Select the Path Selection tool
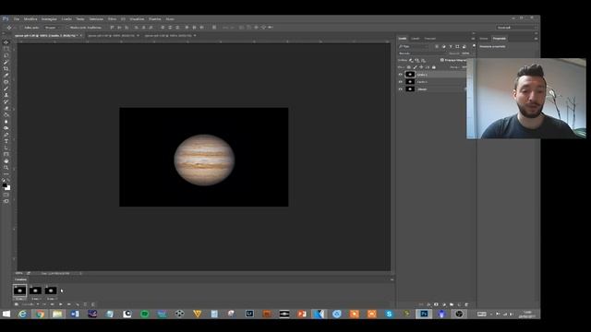591x332 pixels. (x=6, y=148)
